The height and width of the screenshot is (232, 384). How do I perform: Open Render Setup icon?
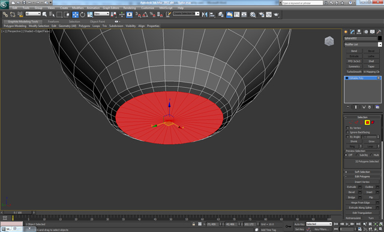tap(262, 14)
